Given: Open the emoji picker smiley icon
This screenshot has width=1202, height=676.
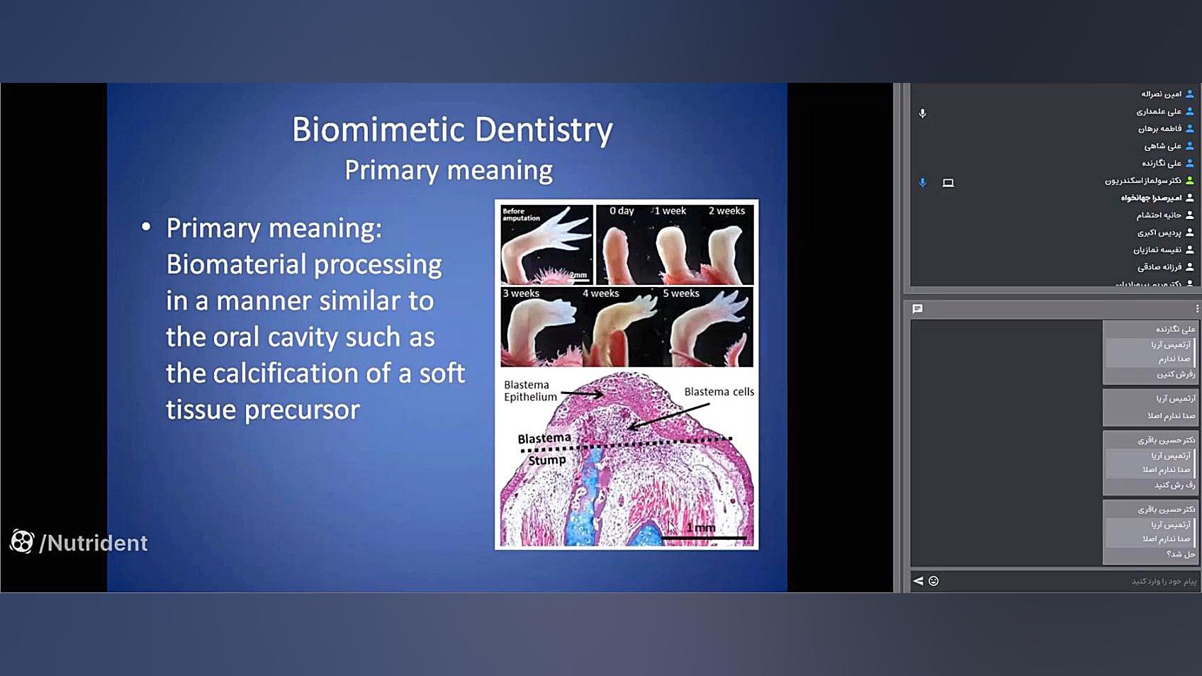Looking at the screenshot, I should 933,581.
